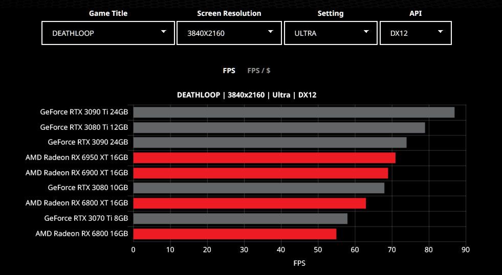Click the Screen Resolution heading
The height and width of the screenshot is (275, 502).
coord(229,13)
